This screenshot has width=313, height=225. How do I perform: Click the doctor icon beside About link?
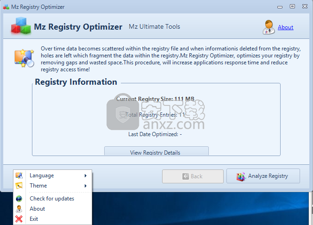pyautogui.click(x=269, y=27)
